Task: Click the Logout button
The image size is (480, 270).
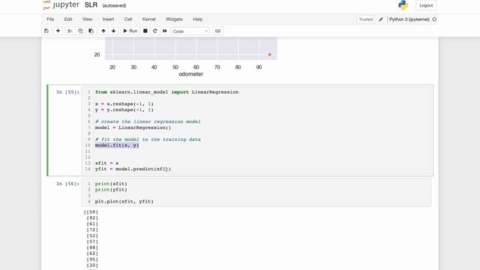Action: (x=426, y=5)
